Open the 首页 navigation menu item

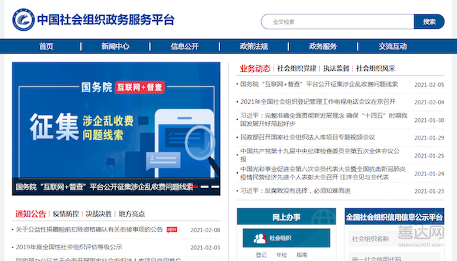tap(46, 46)
